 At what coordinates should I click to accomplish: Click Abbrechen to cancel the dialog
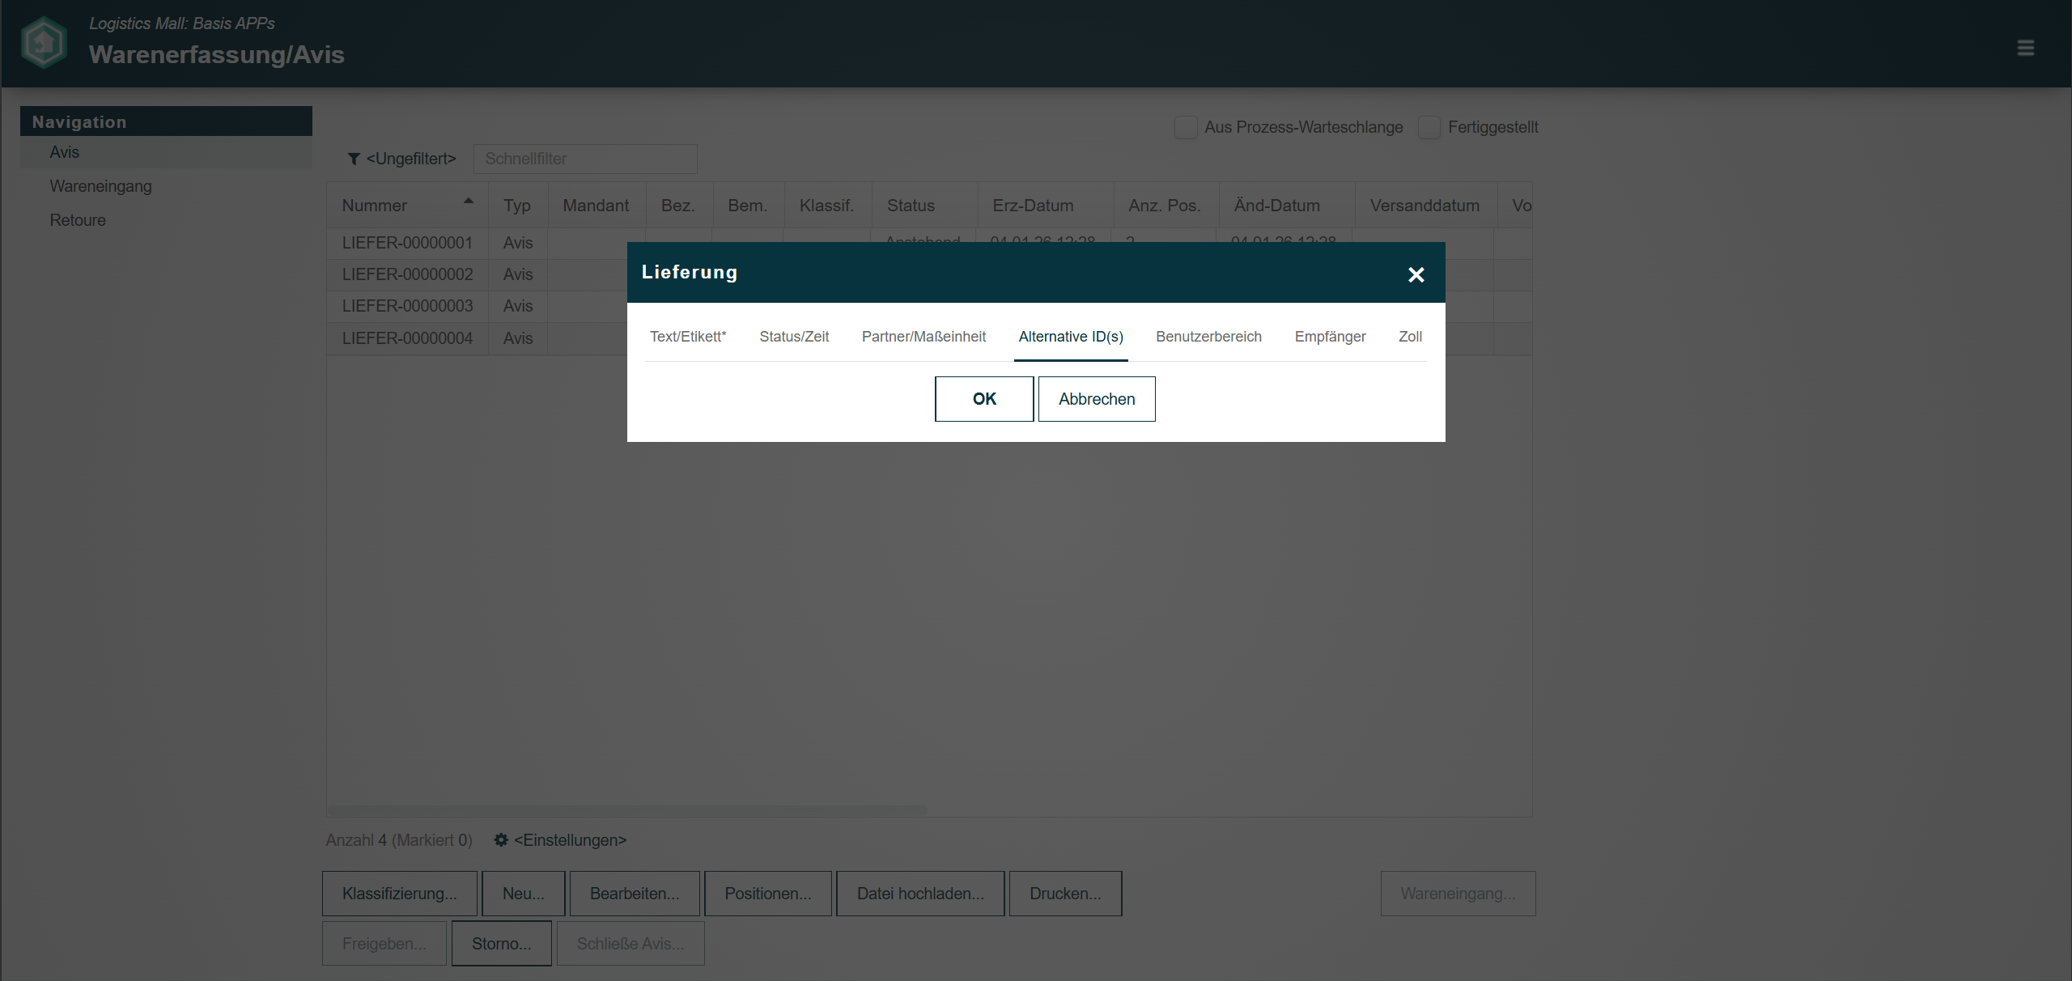pos(1097,399)
